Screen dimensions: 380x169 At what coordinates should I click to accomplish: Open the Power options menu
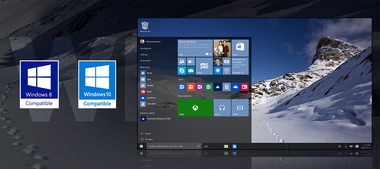(146, 133)
